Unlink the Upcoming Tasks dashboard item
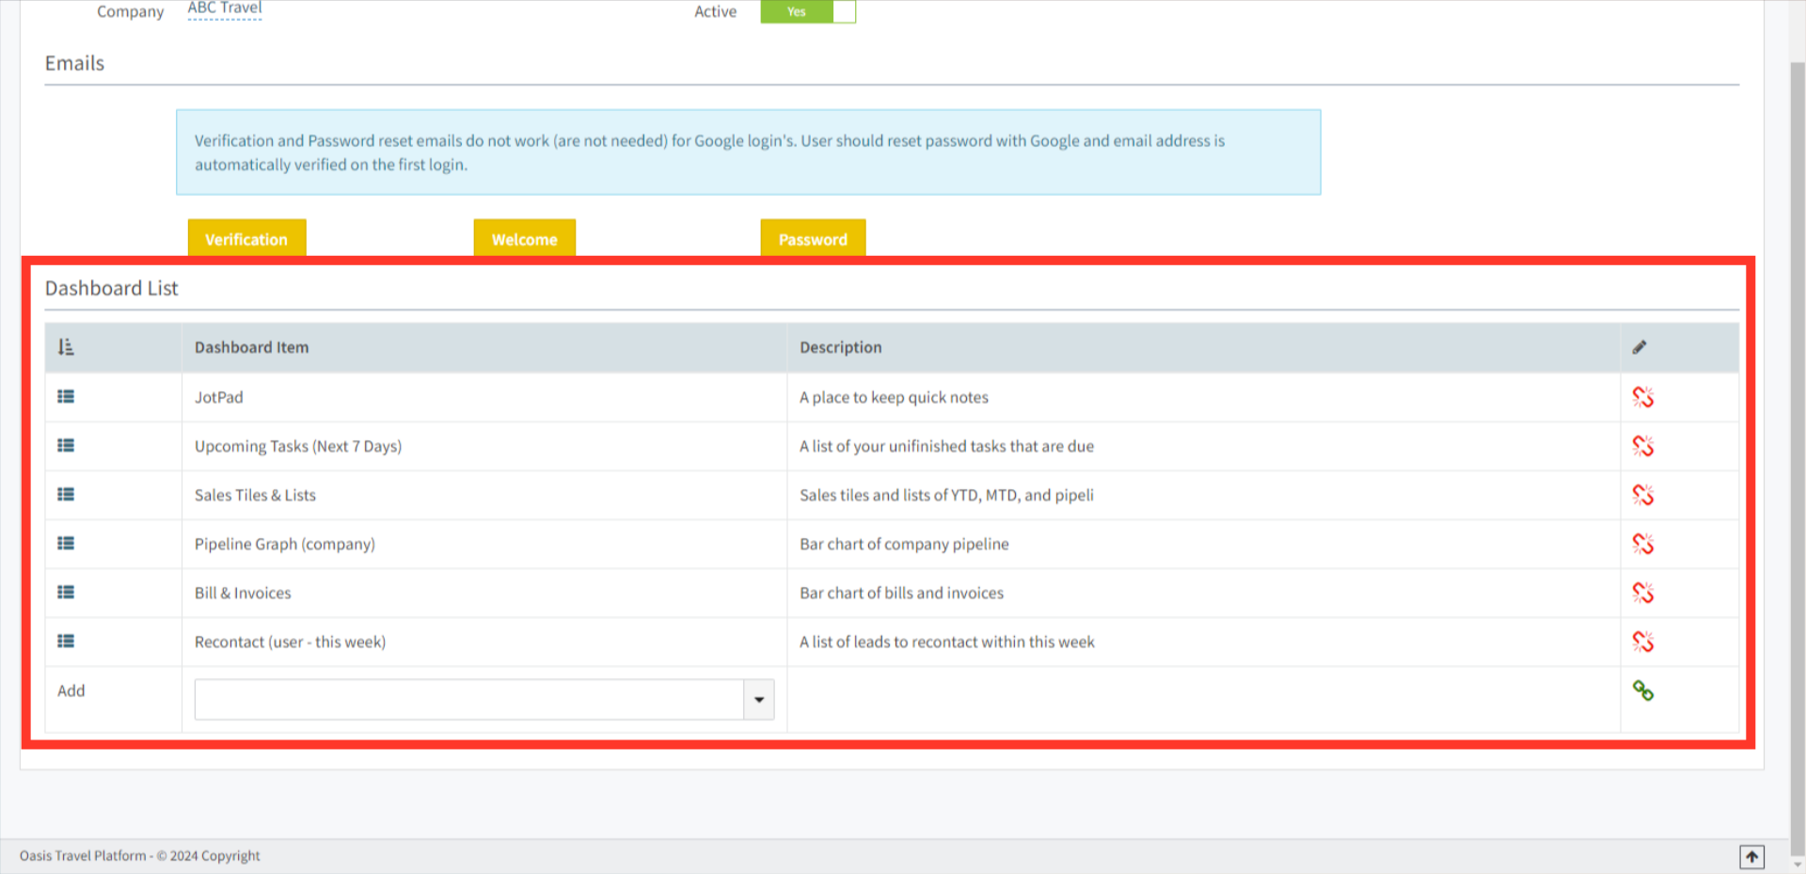 tap(1643, 446)
